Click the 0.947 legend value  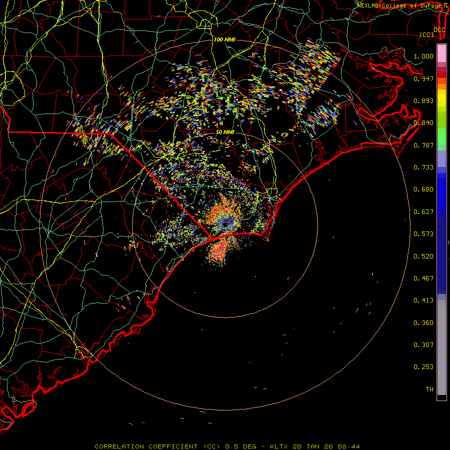(423, 78)
